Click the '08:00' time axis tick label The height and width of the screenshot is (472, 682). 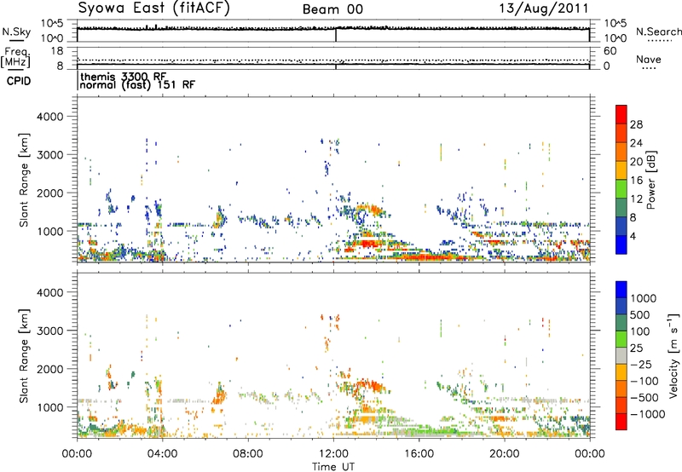pos(248,454)
